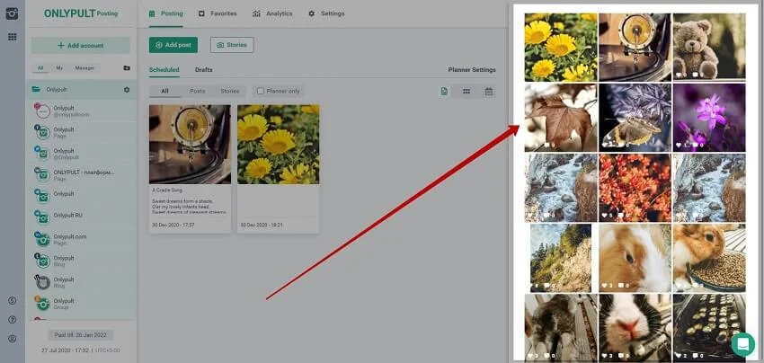Click the Add post button
Image resolution: width=764 pixels, height=363 pixels.
[x=173, y=45]
